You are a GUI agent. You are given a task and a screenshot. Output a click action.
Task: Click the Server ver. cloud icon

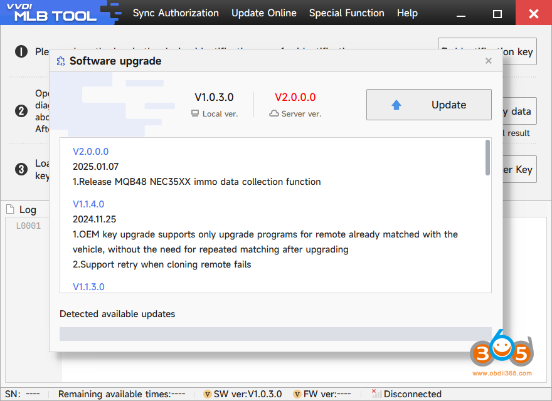(274, 113)
